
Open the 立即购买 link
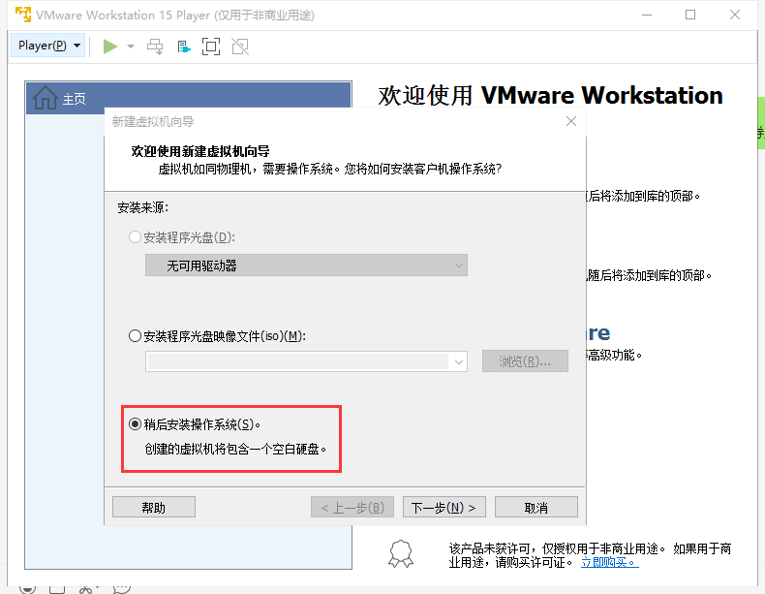click(x=609, y=562)
